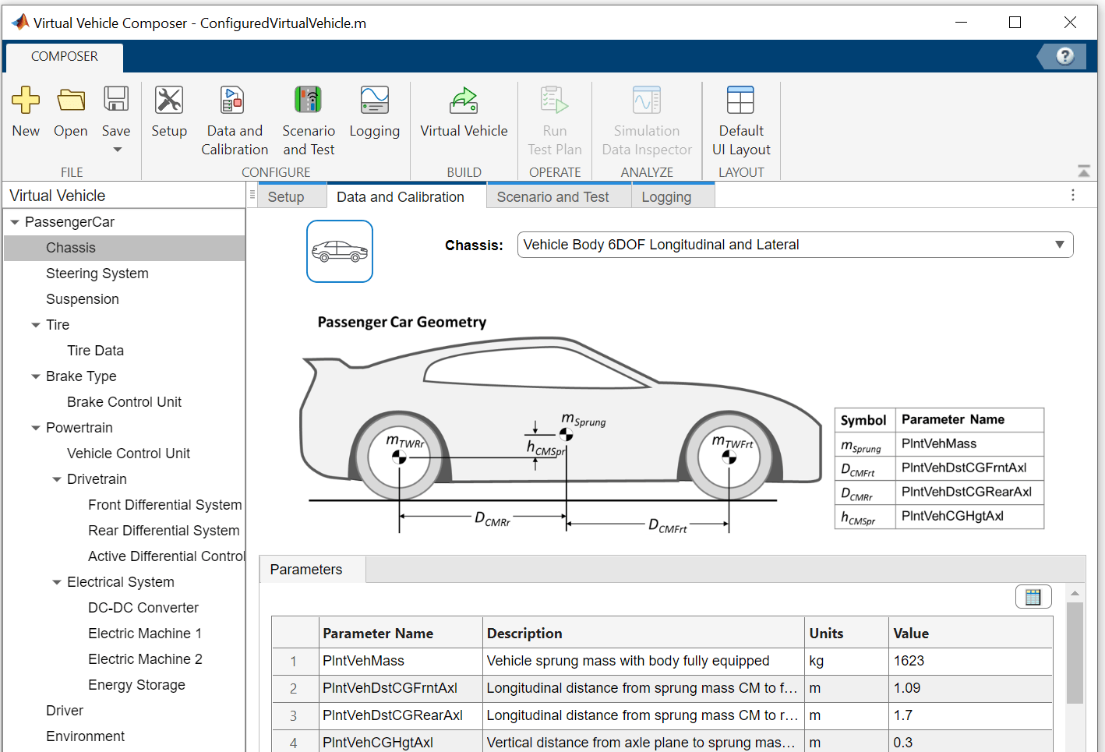Click the value cell showing 1.09
The width and height of the screenshot is (1105, 752).
(x=971, y=688)
